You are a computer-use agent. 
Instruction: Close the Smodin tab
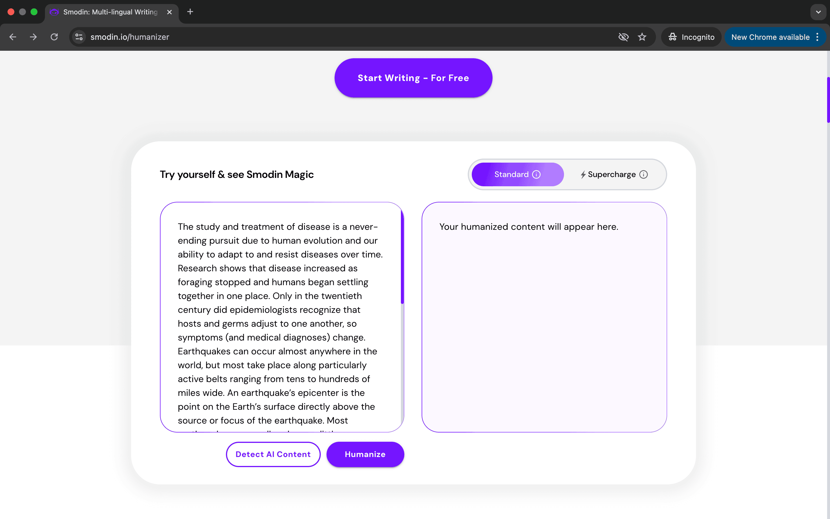(169, 12)
